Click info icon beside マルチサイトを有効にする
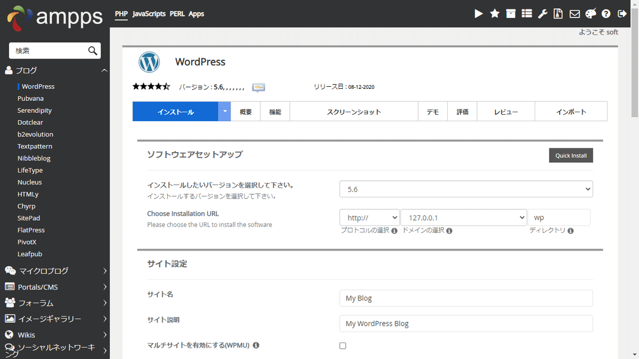The image size is (639, 359). click(x=256, y=346)
